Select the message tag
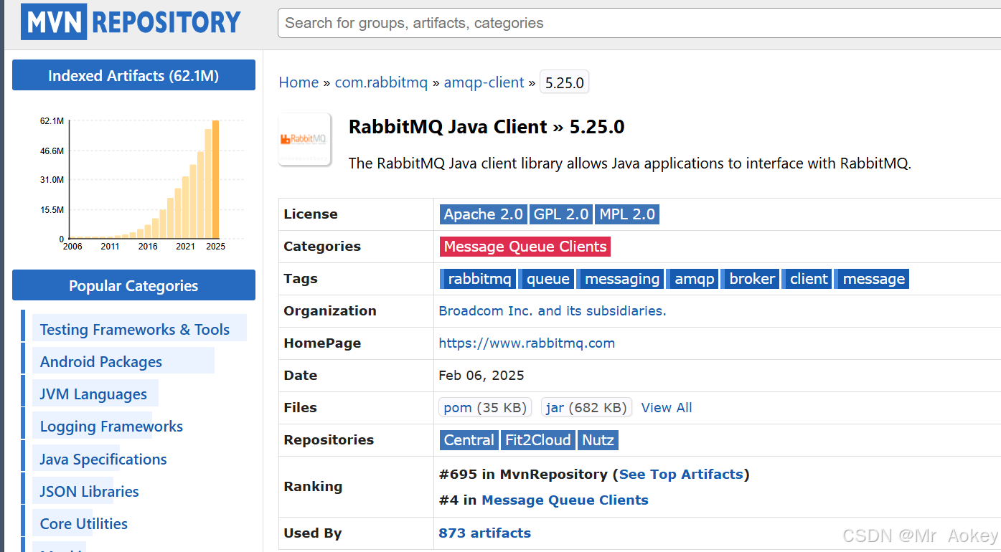This screenshot has width=1001, height=552. (x=873, y=279)
